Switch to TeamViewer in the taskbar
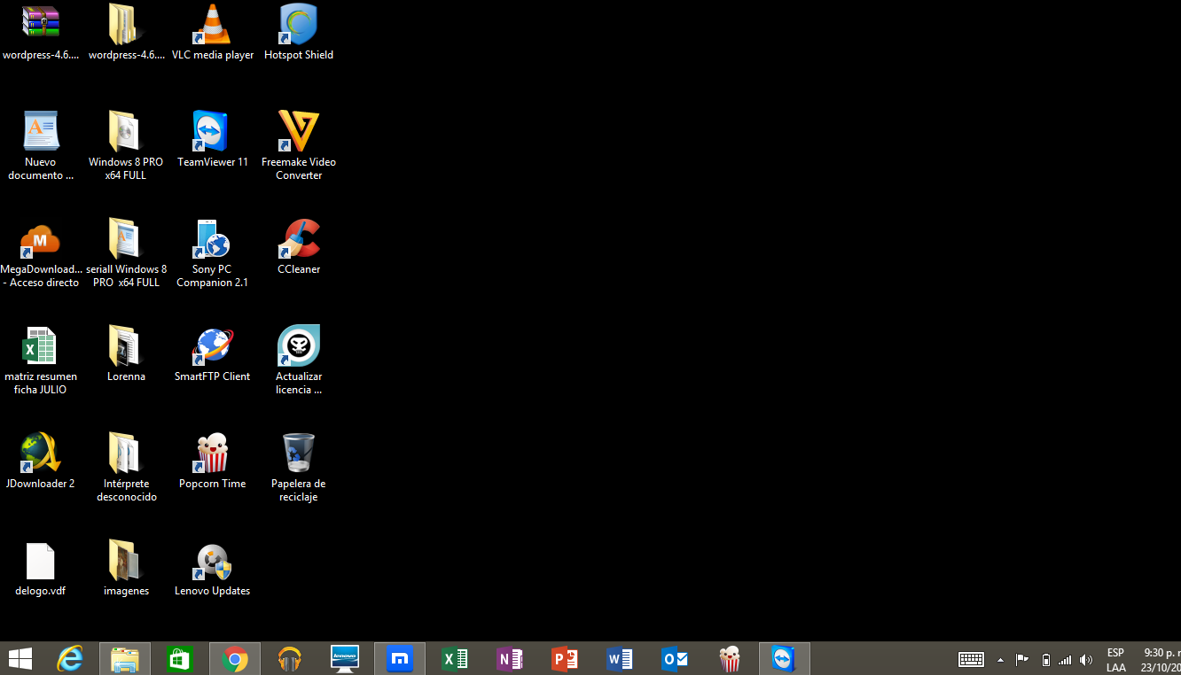Viewport: 1181px width, 675px height. point(785,659)
